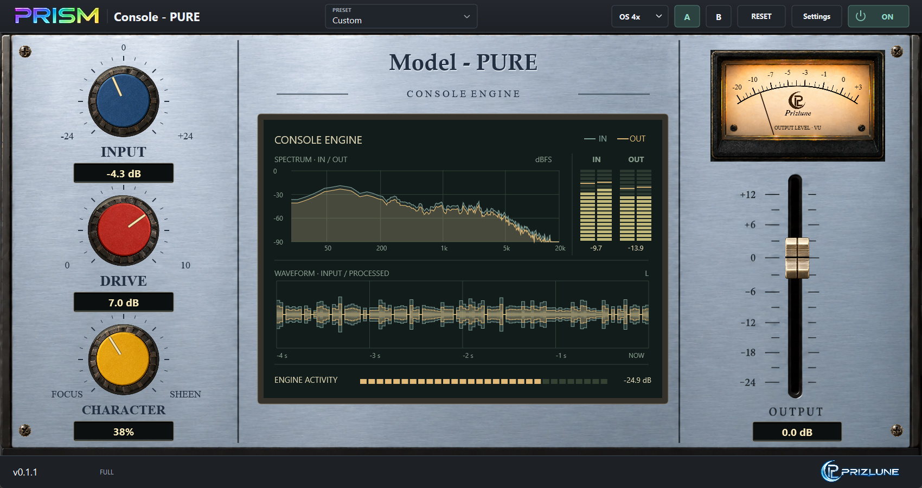Viewport: 922px width, 488px height.
Task: Click the waveform input / processed display
Action: coord(463,314)
